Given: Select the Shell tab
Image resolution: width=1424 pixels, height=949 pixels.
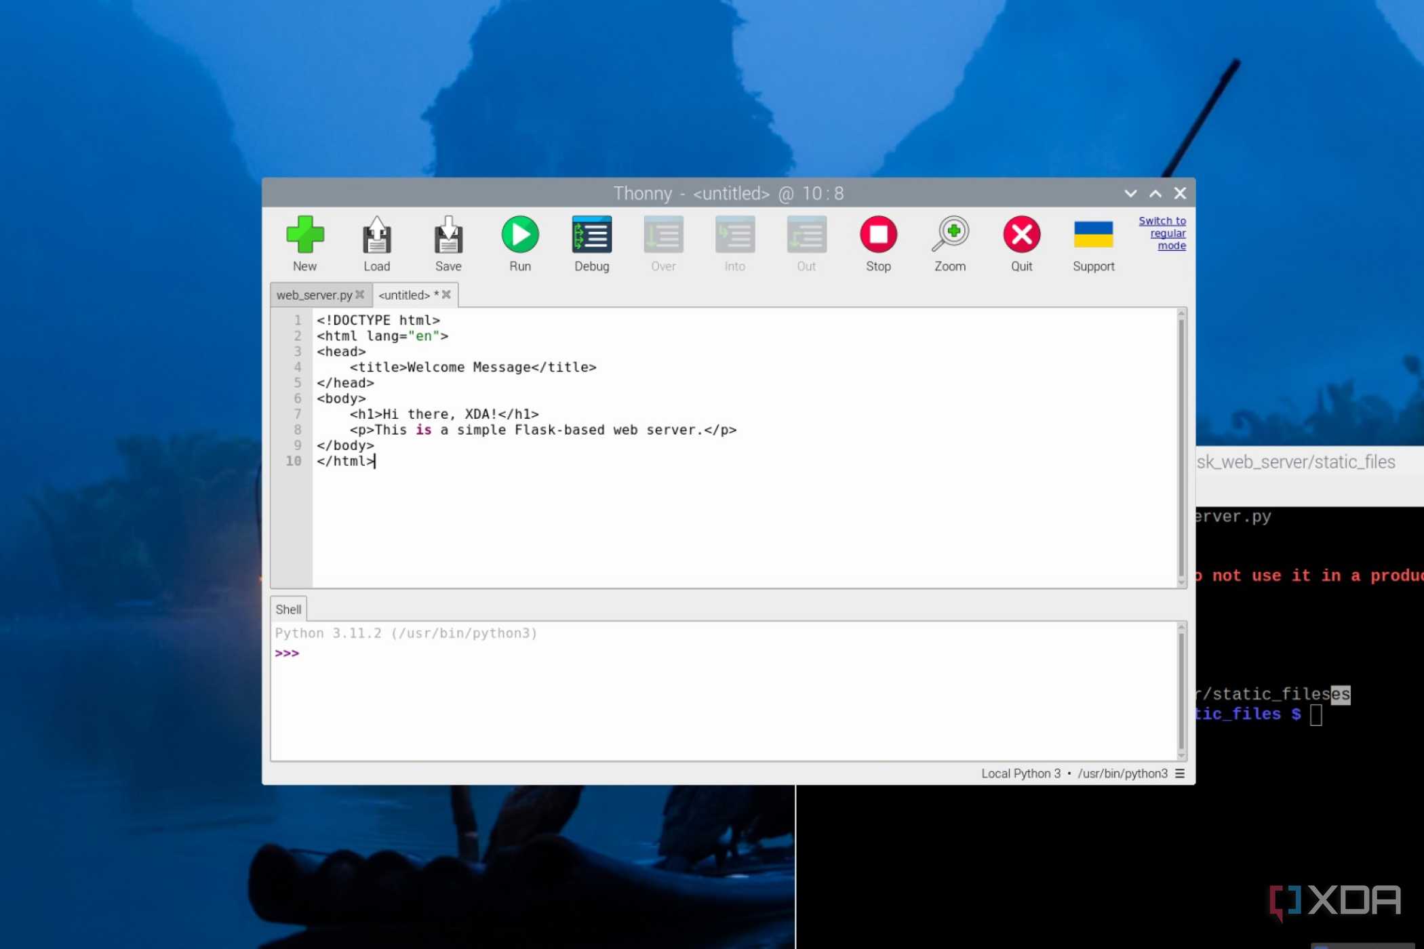Looking at the screenshot, I should pos(288,609).
